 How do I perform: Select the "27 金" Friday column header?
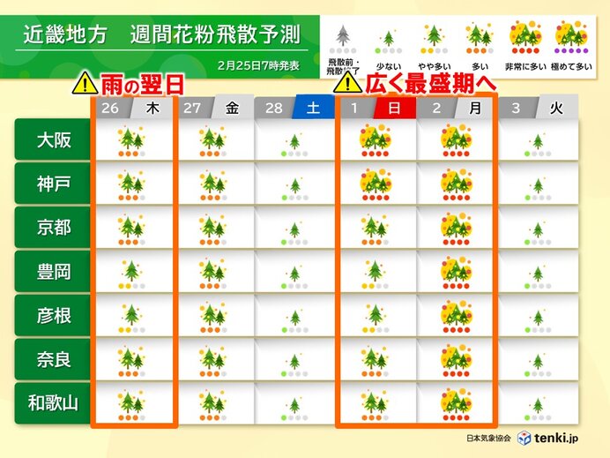[x=212, y=108]
